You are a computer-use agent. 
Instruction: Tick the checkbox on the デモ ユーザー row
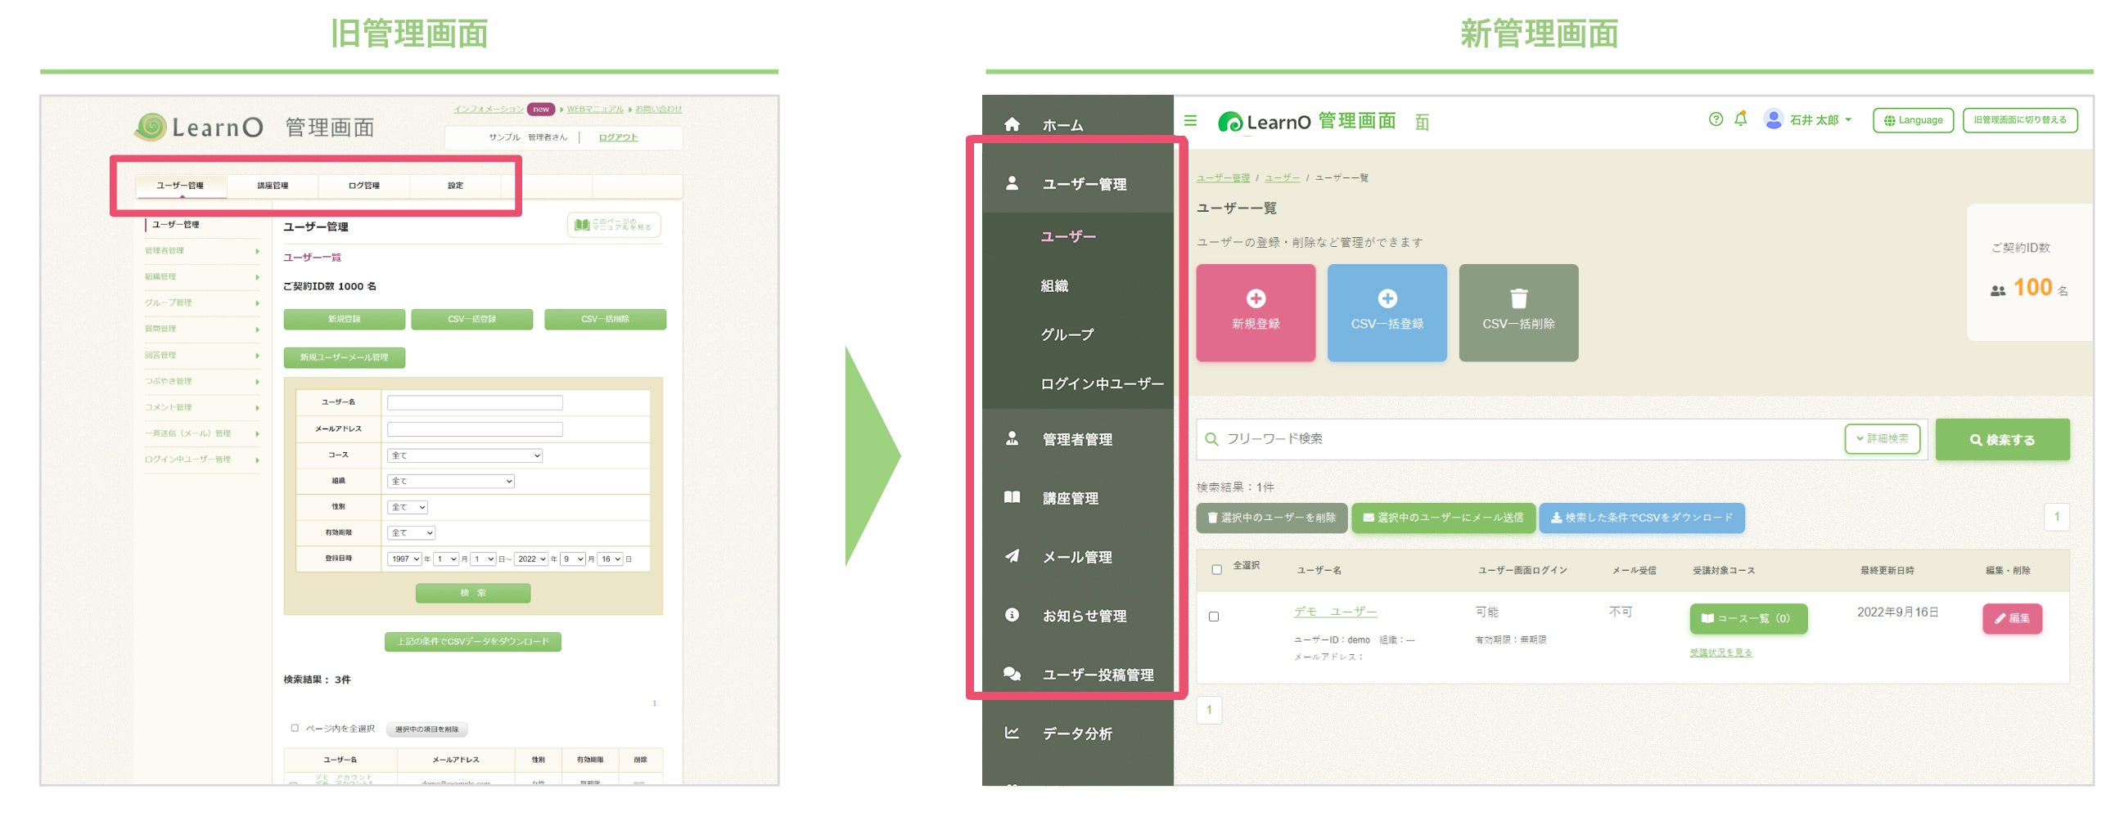point(1214,617)
